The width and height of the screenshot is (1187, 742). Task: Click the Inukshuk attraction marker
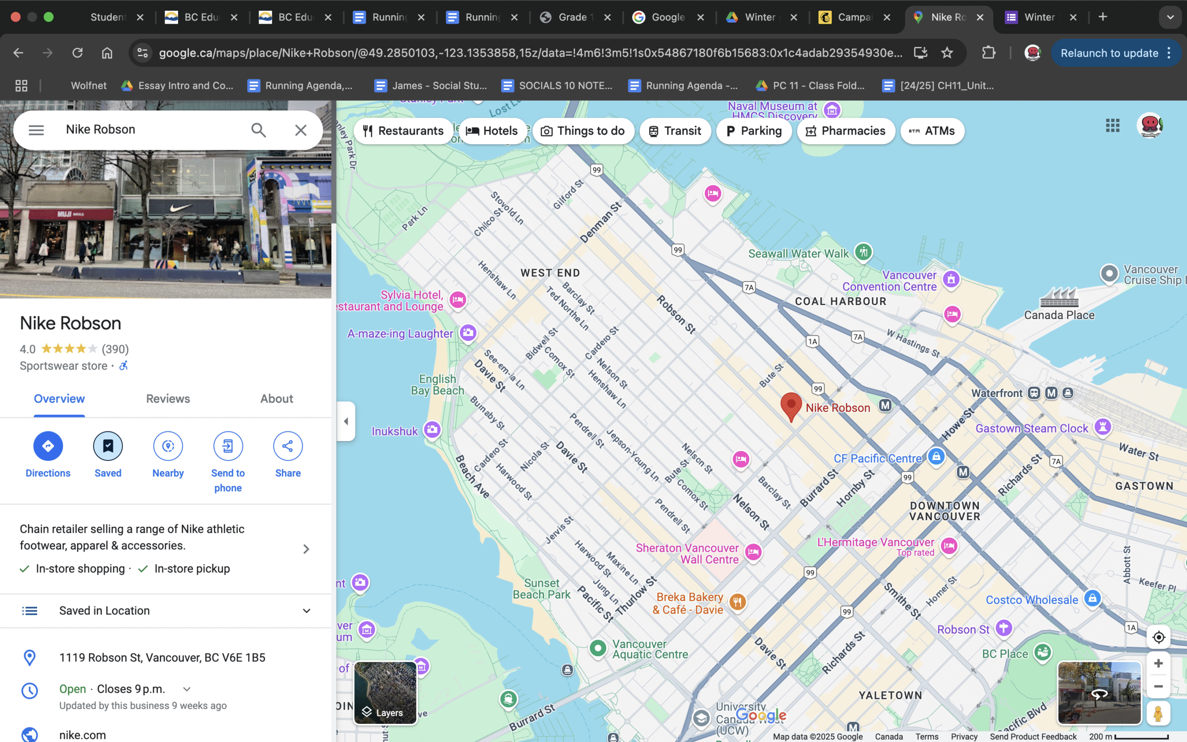(x=432, y=430)
